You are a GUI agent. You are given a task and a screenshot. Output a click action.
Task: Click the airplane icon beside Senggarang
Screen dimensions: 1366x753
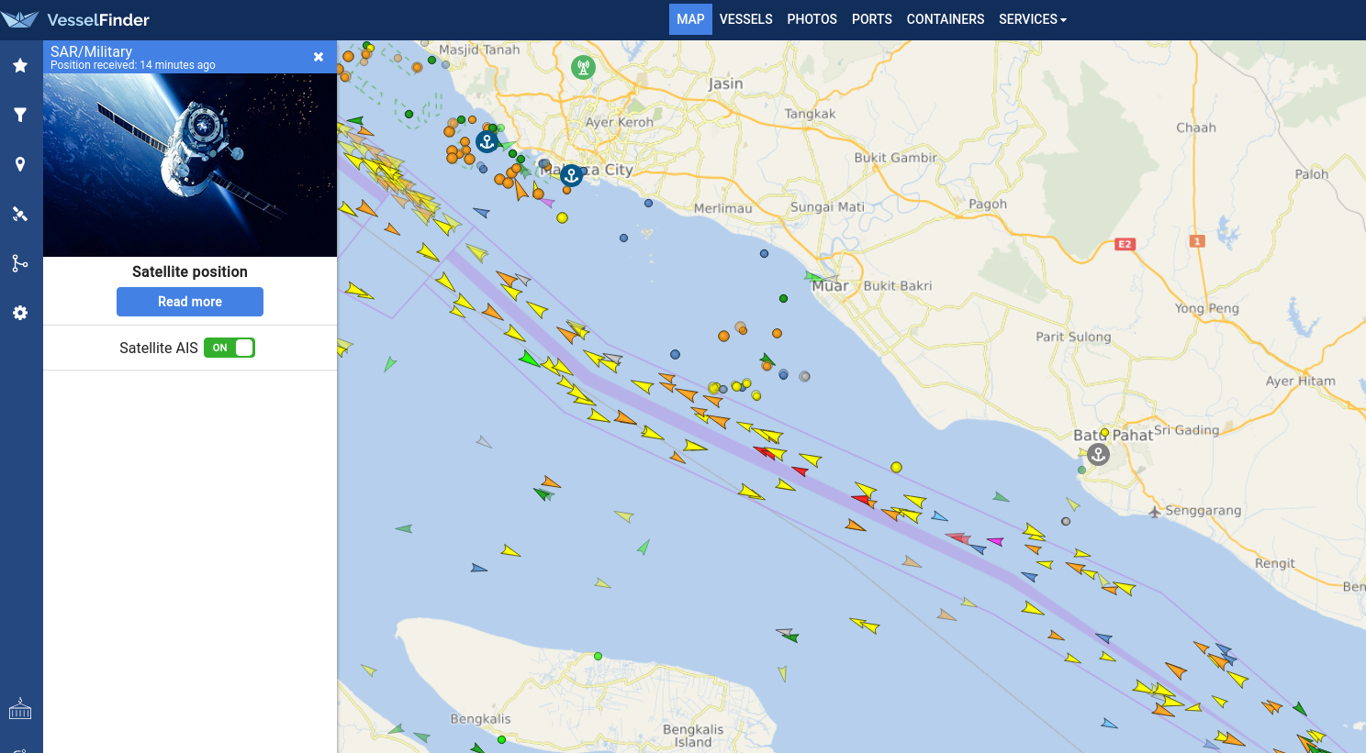tap(1155, 512)
